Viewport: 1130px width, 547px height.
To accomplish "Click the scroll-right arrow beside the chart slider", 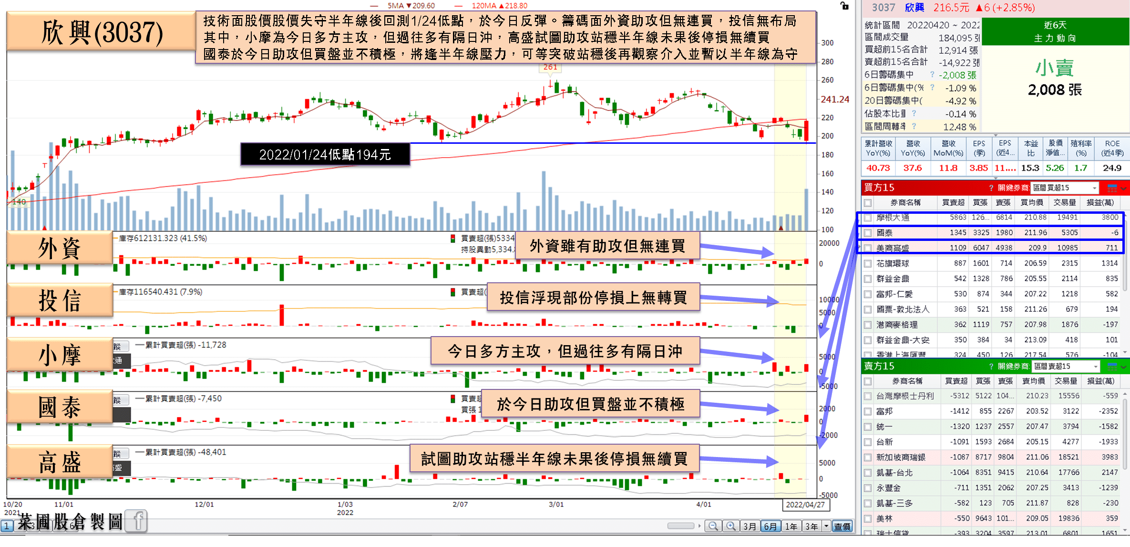I will 699,526.
